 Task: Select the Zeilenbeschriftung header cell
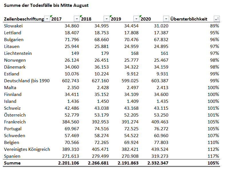(24, 19)
